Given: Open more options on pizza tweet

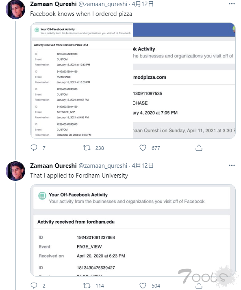Looking at the screenshot, I should [232, 4].
